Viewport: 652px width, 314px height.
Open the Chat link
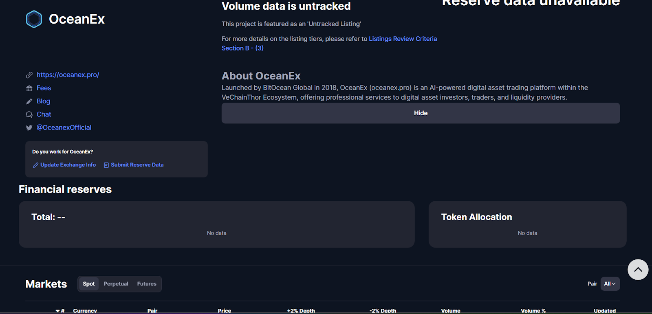(x=44, y=114)
